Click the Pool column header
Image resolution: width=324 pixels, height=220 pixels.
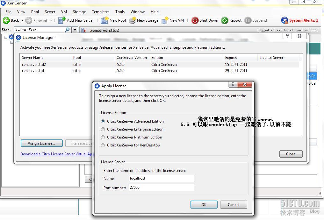tap(93, 57)
